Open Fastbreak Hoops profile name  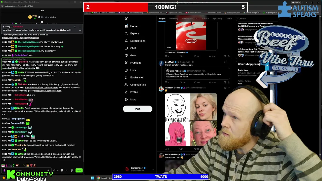point(172,155)
